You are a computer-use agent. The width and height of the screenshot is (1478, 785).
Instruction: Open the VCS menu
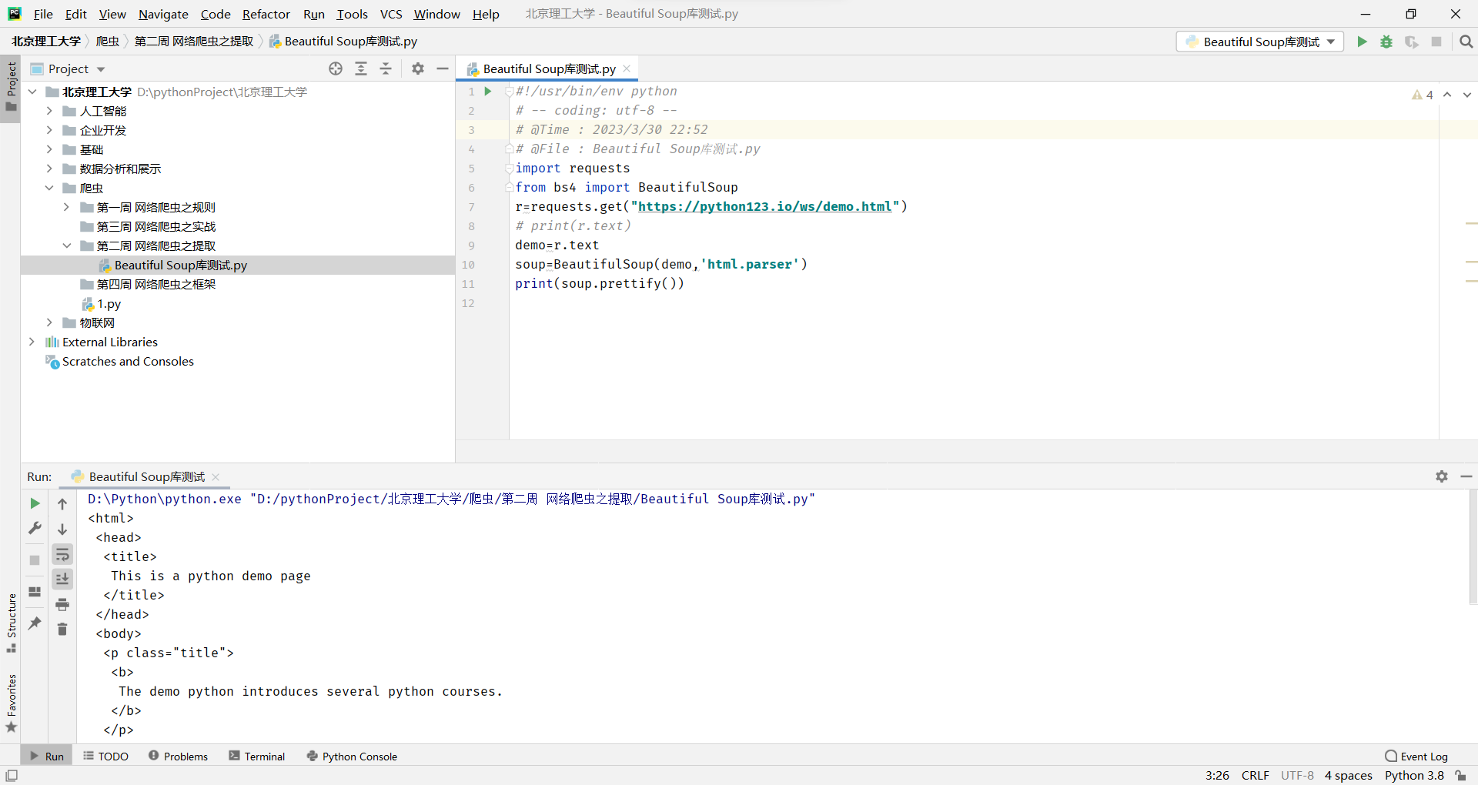click(x=391, y=14)
